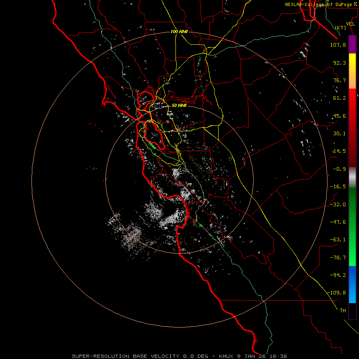The image size is (359, 359).
Task: Click the "9 JAN 26 16:36" timestamp
Action: (262, 356)
